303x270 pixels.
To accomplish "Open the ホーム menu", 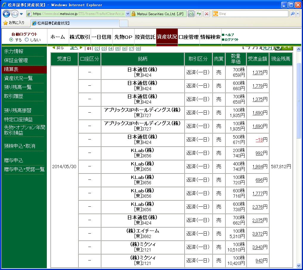I will (x=58, y=37).
